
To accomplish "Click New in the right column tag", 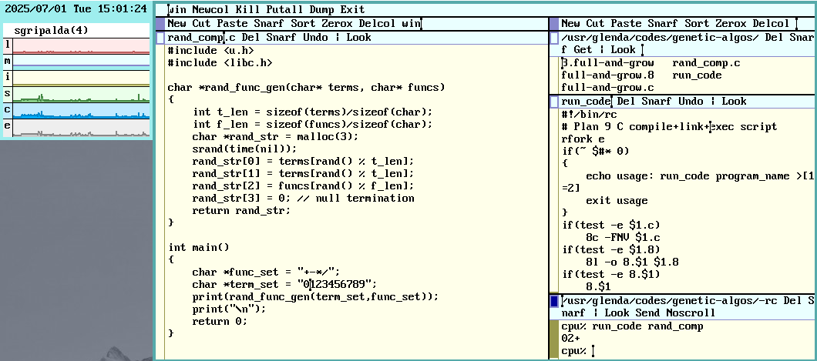I will click(x=571, y=23).
